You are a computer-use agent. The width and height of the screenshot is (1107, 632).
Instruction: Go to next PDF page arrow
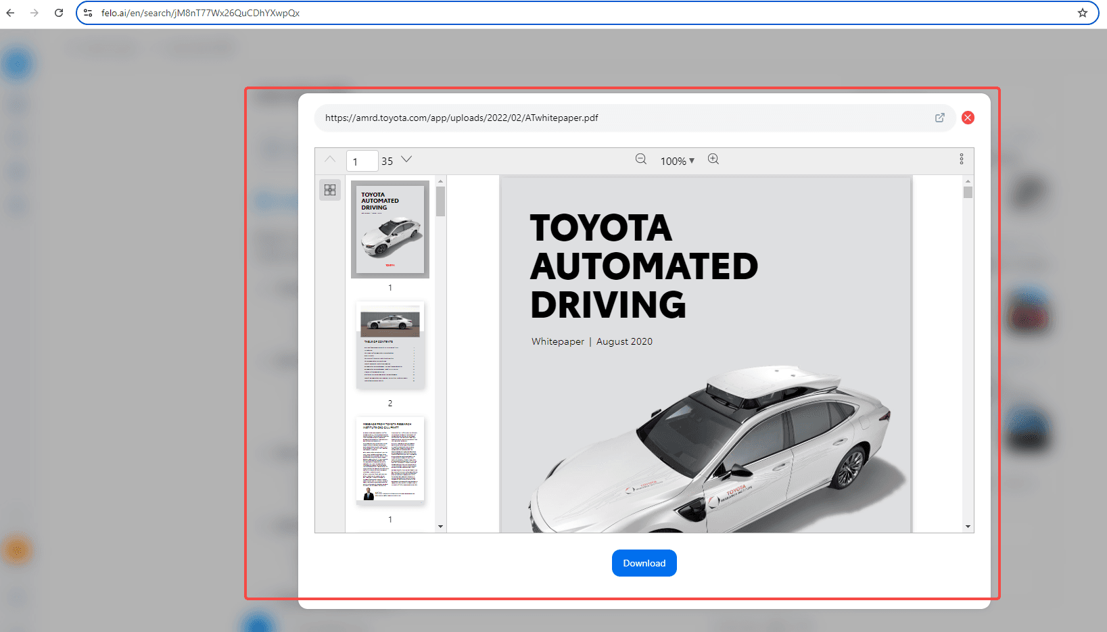pos(406,160)
